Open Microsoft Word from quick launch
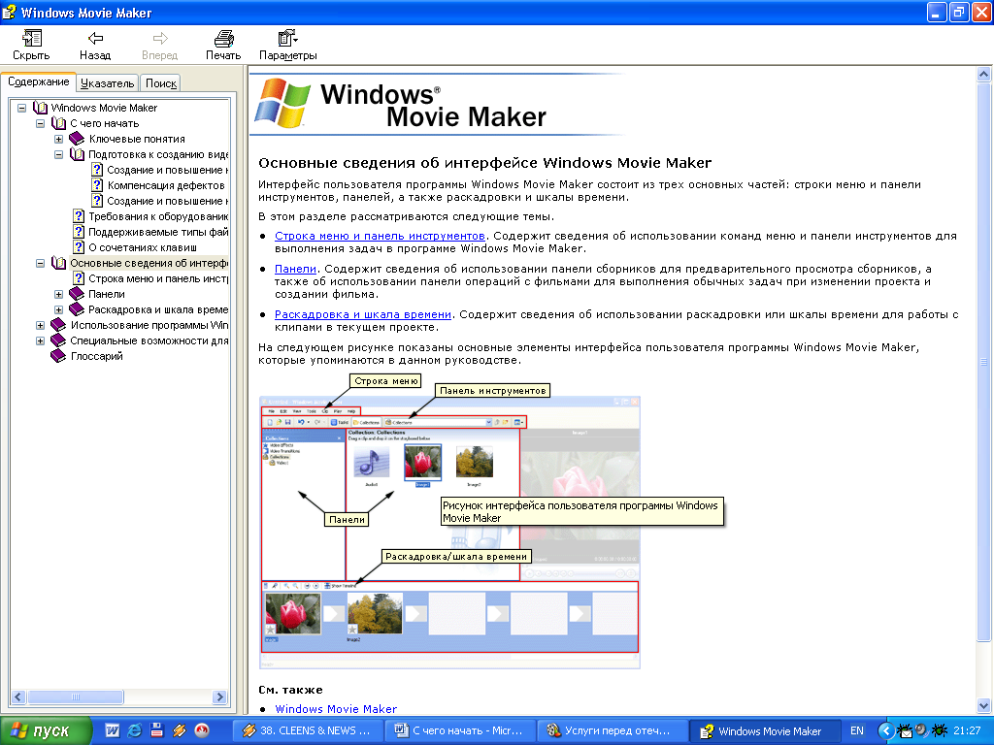The image size is (994, 745). tap(113, 730)
